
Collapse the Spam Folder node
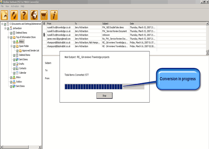pyautogui.click(x=11, y=46)
